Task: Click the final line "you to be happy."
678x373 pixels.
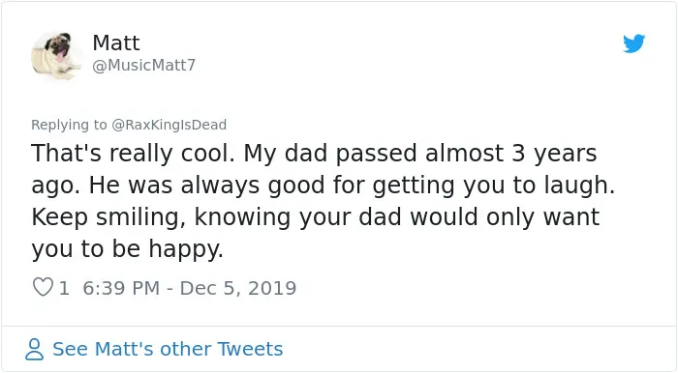Action: coord(127,249)
